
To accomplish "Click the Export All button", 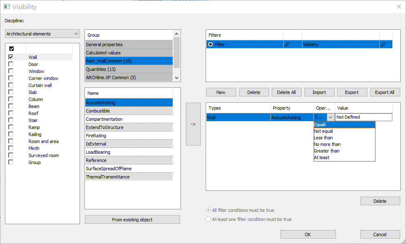I will click(x=385, y=92).
